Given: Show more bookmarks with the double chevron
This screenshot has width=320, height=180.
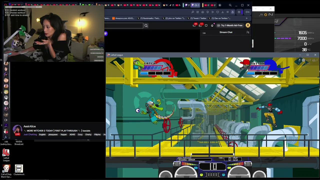Looking at the screenshot, I should coord(246,18).
